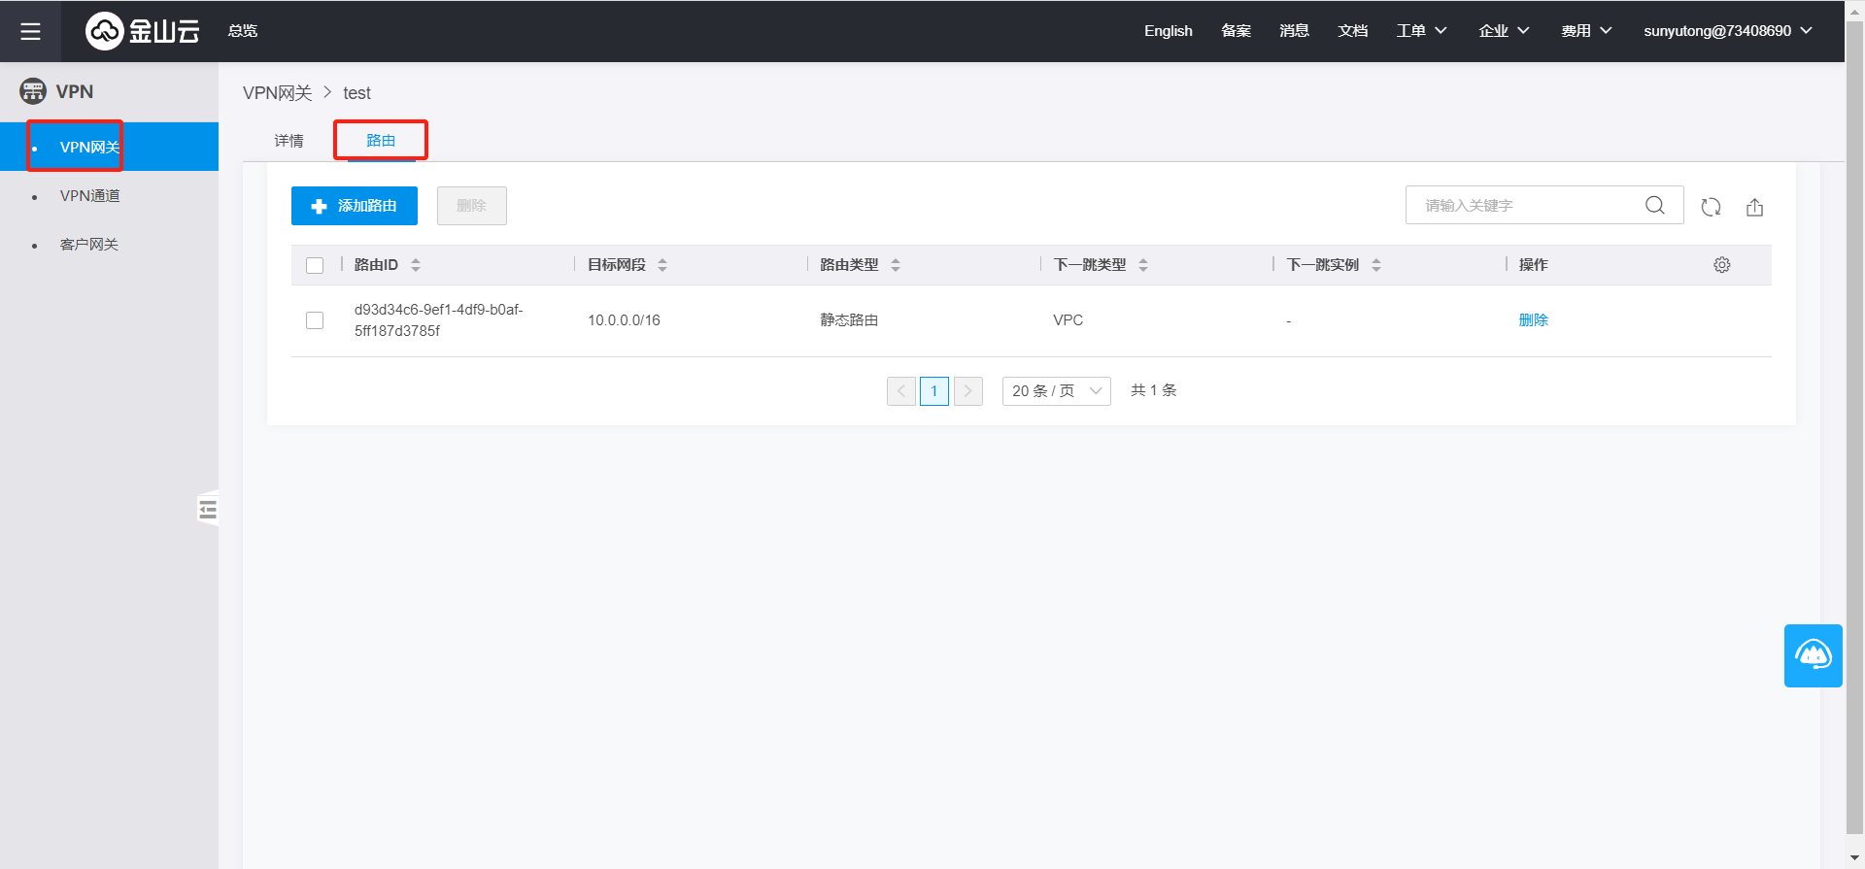This screenshot has width=1865, height=869.
Task: Click the Kingsoft Cloud logo
Action: pos(143,31)
